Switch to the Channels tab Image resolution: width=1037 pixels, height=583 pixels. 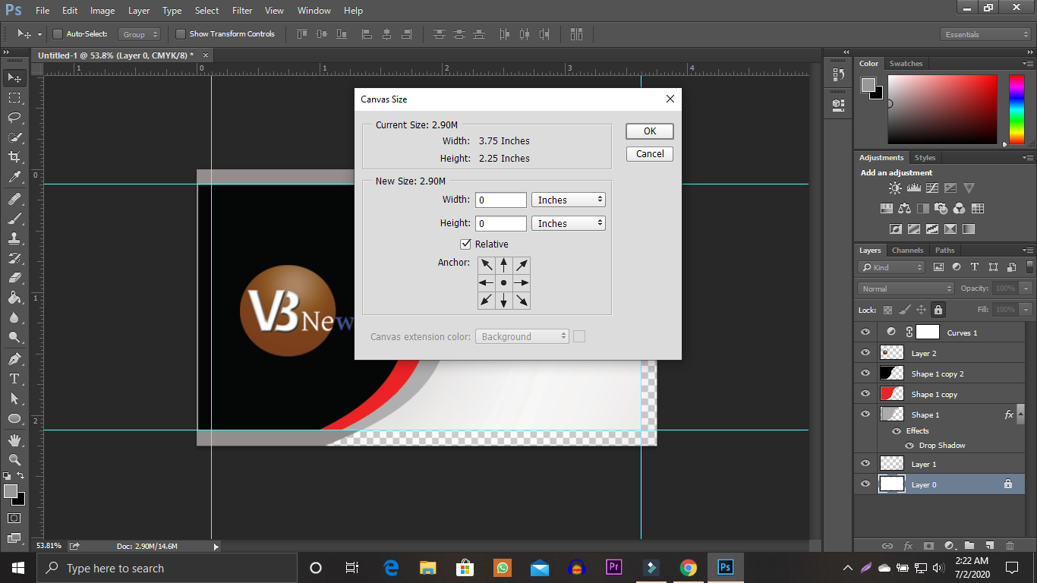tap(907, 250)
